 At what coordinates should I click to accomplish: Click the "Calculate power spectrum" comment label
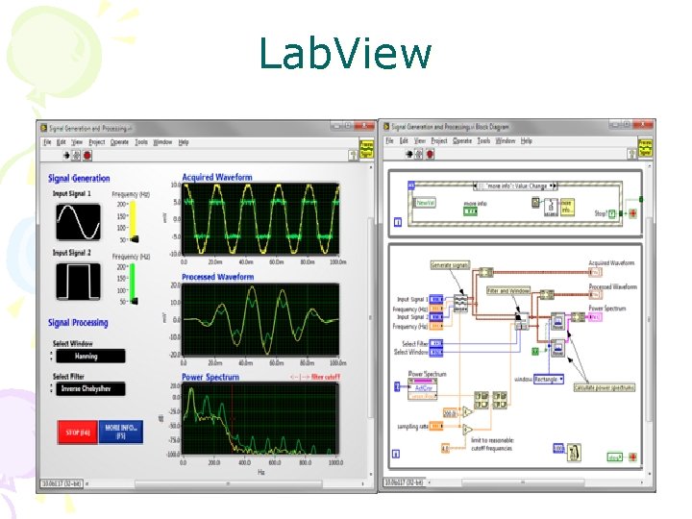[605, 387]
